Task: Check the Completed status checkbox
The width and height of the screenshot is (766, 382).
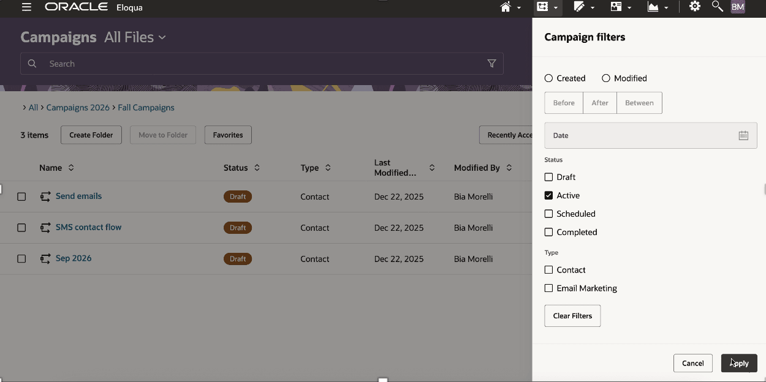Action: (548, 232)
